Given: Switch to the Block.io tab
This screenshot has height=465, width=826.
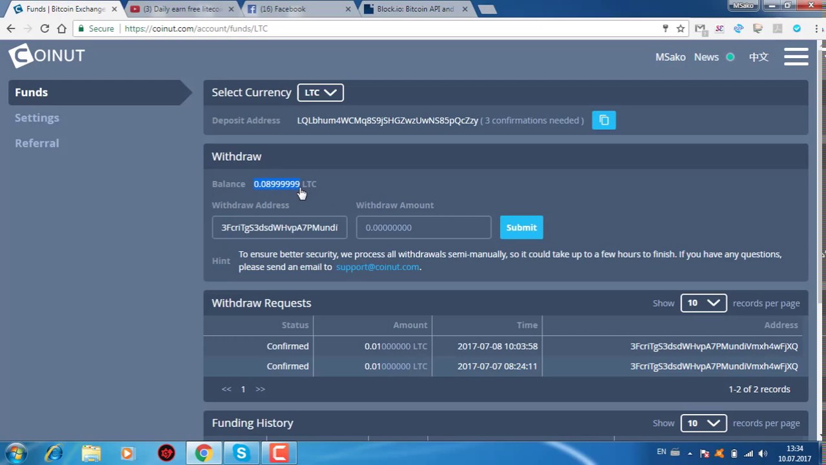Looking at the screenshot, I should pyautogui.click(x=416, y=9).
